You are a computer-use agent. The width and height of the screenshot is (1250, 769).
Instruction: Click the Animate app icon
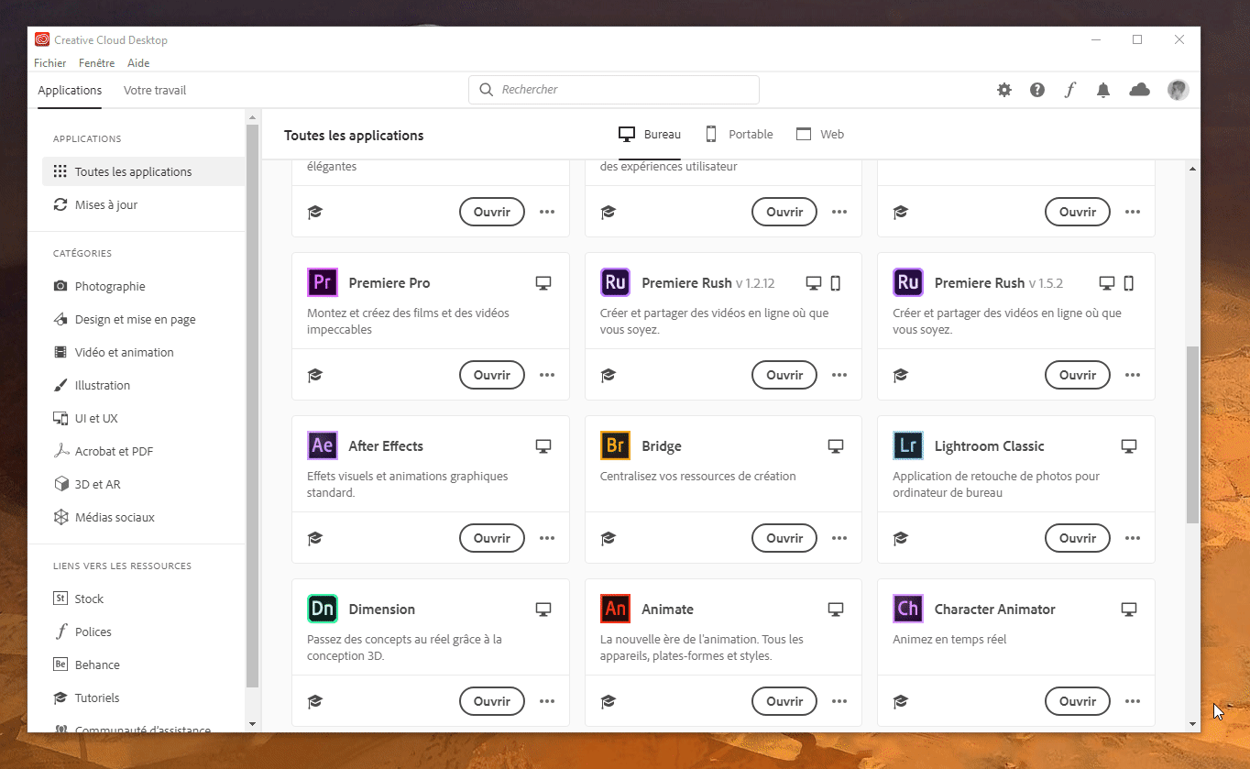click(615, 609)
